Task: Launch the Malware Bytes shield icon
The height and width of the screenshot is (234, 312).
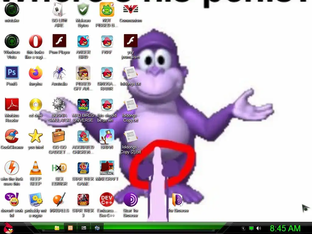Action: click(x=83, y=9)
